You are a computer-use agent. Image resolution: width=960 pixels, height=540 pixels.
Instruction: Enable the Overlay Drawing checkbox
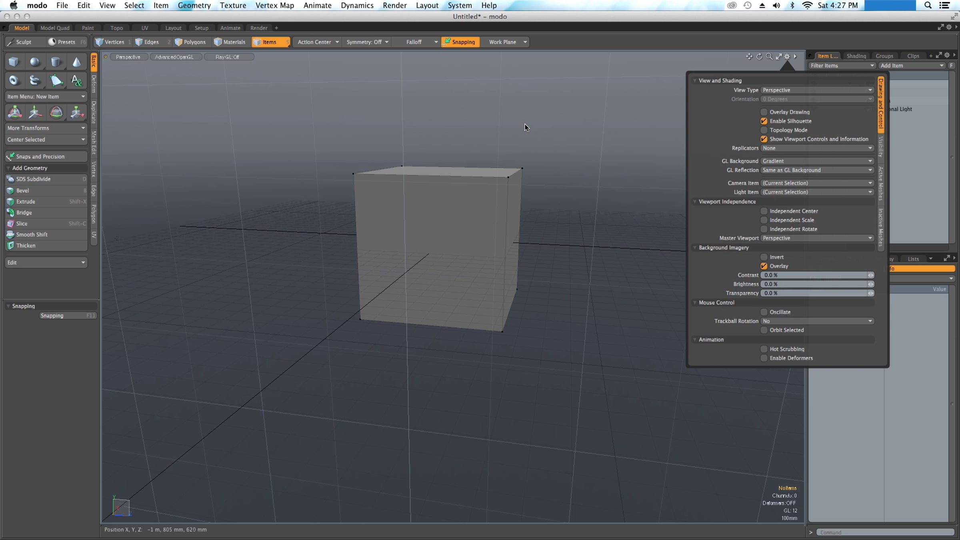click(764, 112)
